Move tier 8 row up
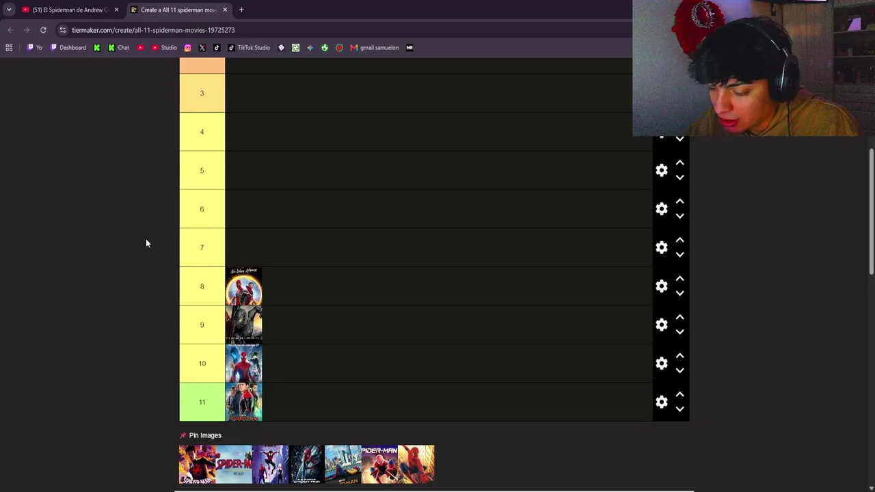This screenshot has width=875, height=492. coord(679,279)
